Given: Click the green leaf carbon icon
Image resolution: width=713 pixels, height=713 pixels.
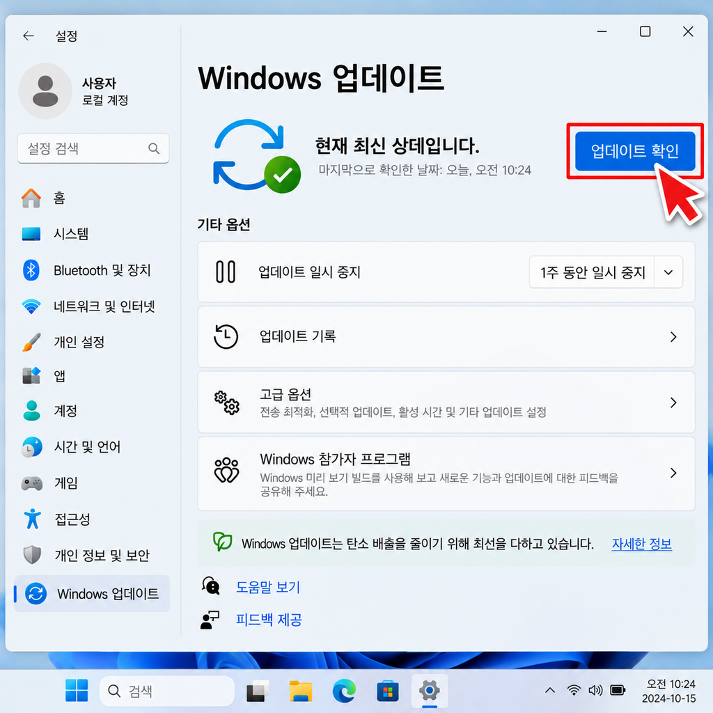Looking at the screenshot, I should tap(223, 542).
